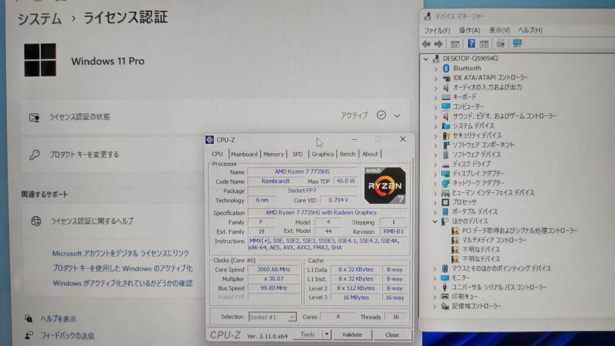Switch to the About tab in CPU-Z

pyautogui.click(x=370, y=154)
